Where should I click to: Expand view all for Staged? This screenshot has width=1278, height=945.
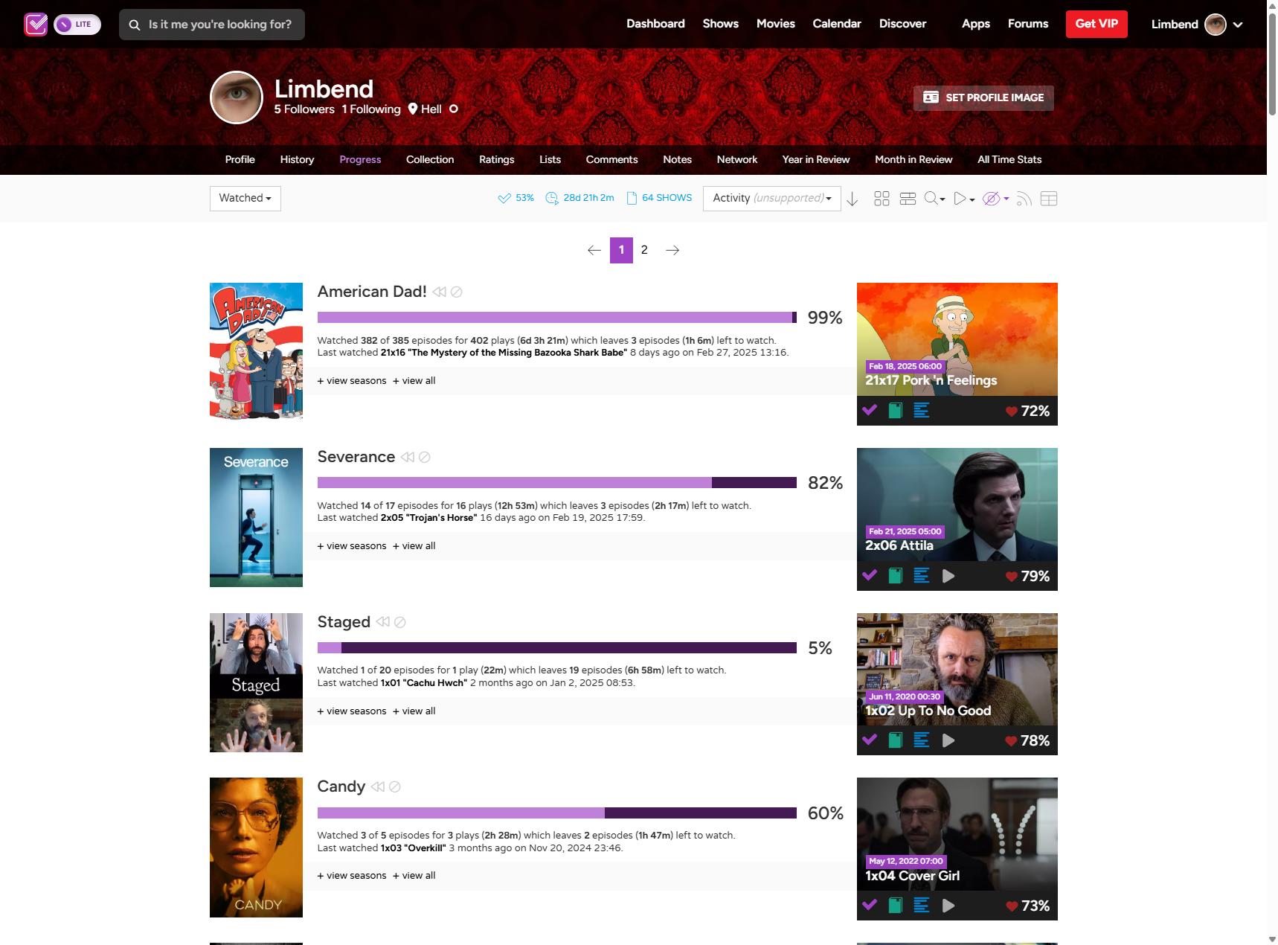pos(414,711)
